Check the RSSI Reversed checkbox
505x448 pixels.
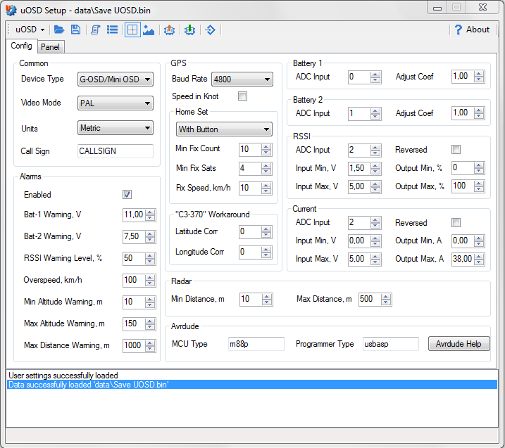tap(456, 150)
